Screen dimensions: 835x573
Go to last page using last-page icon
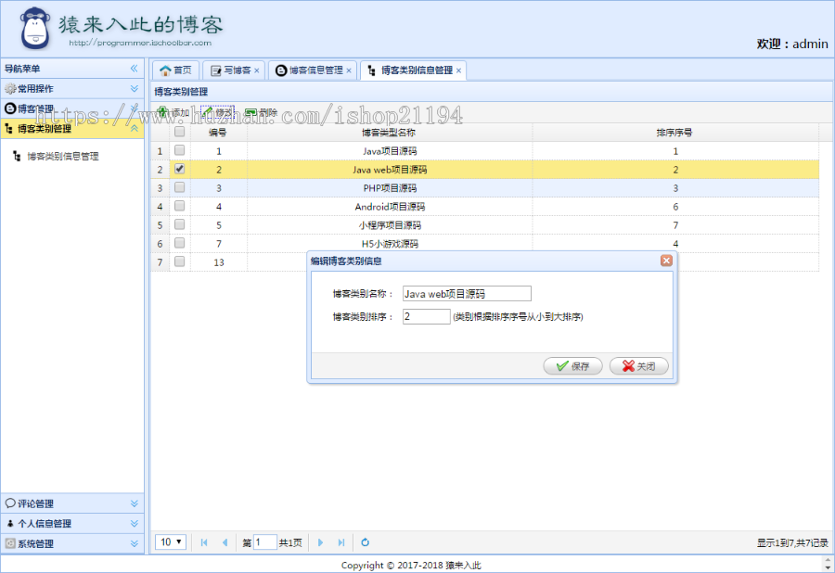click(341, 541)
